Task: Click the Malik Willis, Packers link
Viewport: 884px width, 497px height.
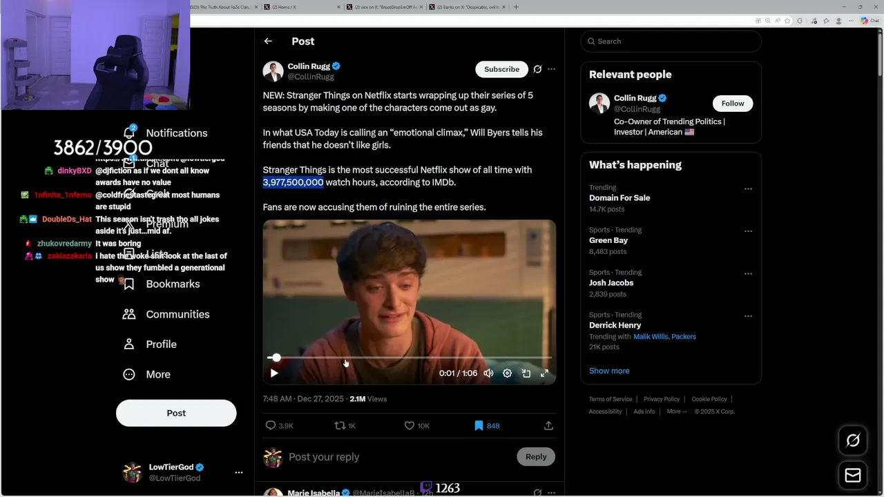Action: click(664, 337)
